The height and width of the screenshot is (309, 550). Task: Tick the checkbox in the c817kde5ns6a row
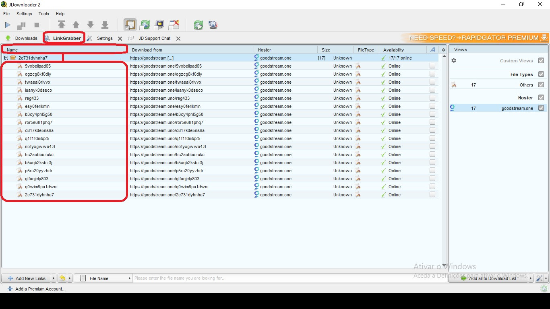(x=432, y=130)
